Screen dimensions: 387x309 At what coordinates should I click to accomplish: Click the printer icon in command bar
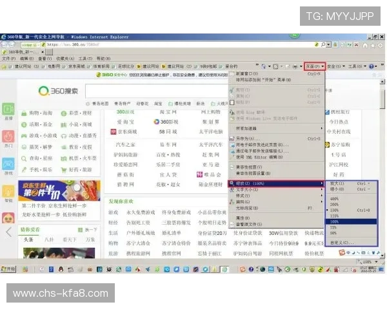pos(295,66)
